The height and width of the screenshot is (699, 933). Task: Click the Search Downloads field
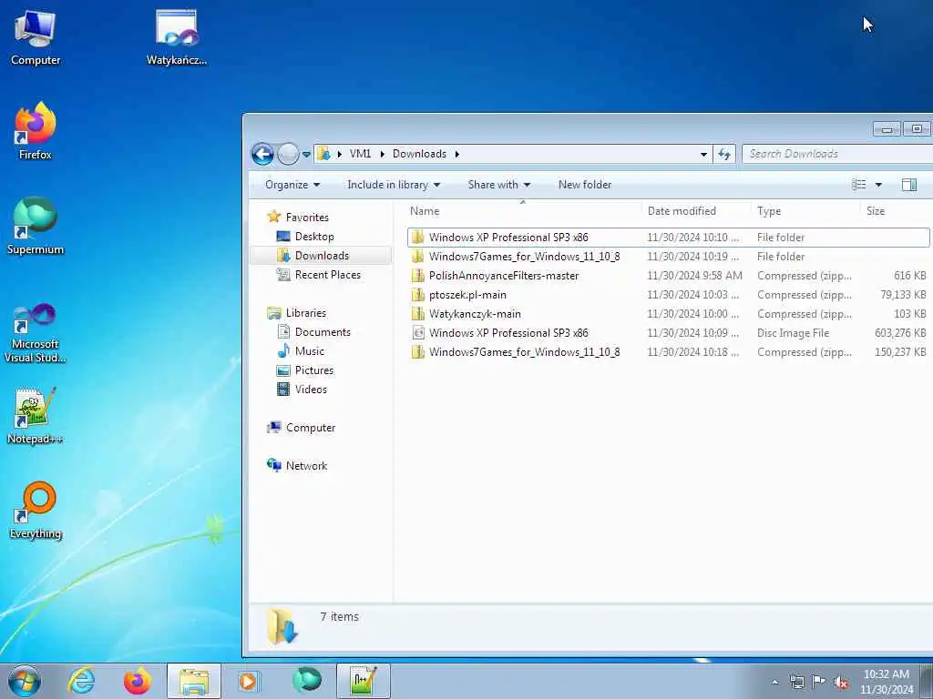click(837, 154)
